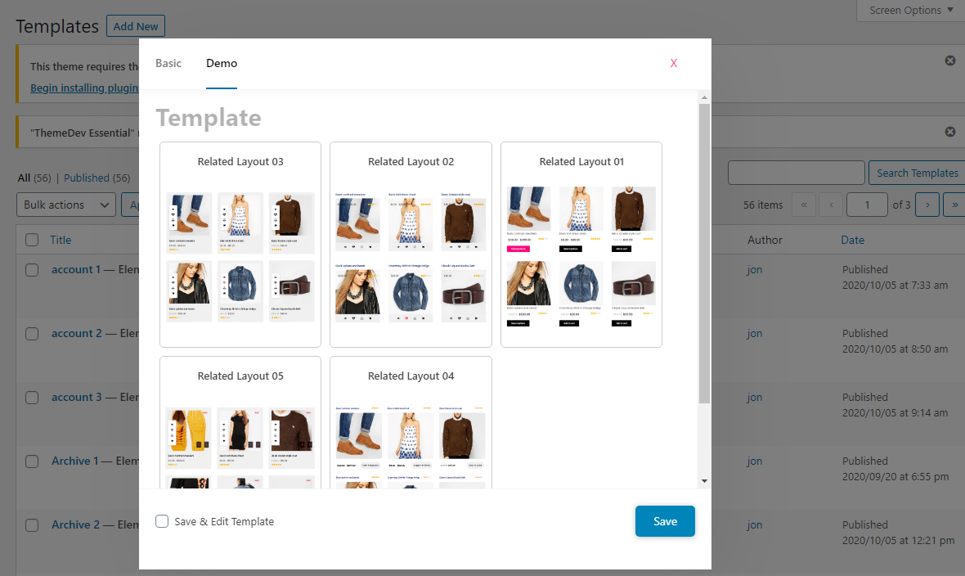Screen dimensions: 965x576
Task: Click scrollbar down arrow in modal
Action: point(704,481)
